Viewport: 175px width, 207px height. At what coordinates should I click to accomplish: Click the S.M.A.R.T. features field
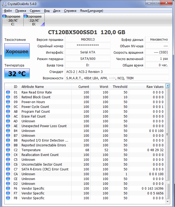coord(117,78)
